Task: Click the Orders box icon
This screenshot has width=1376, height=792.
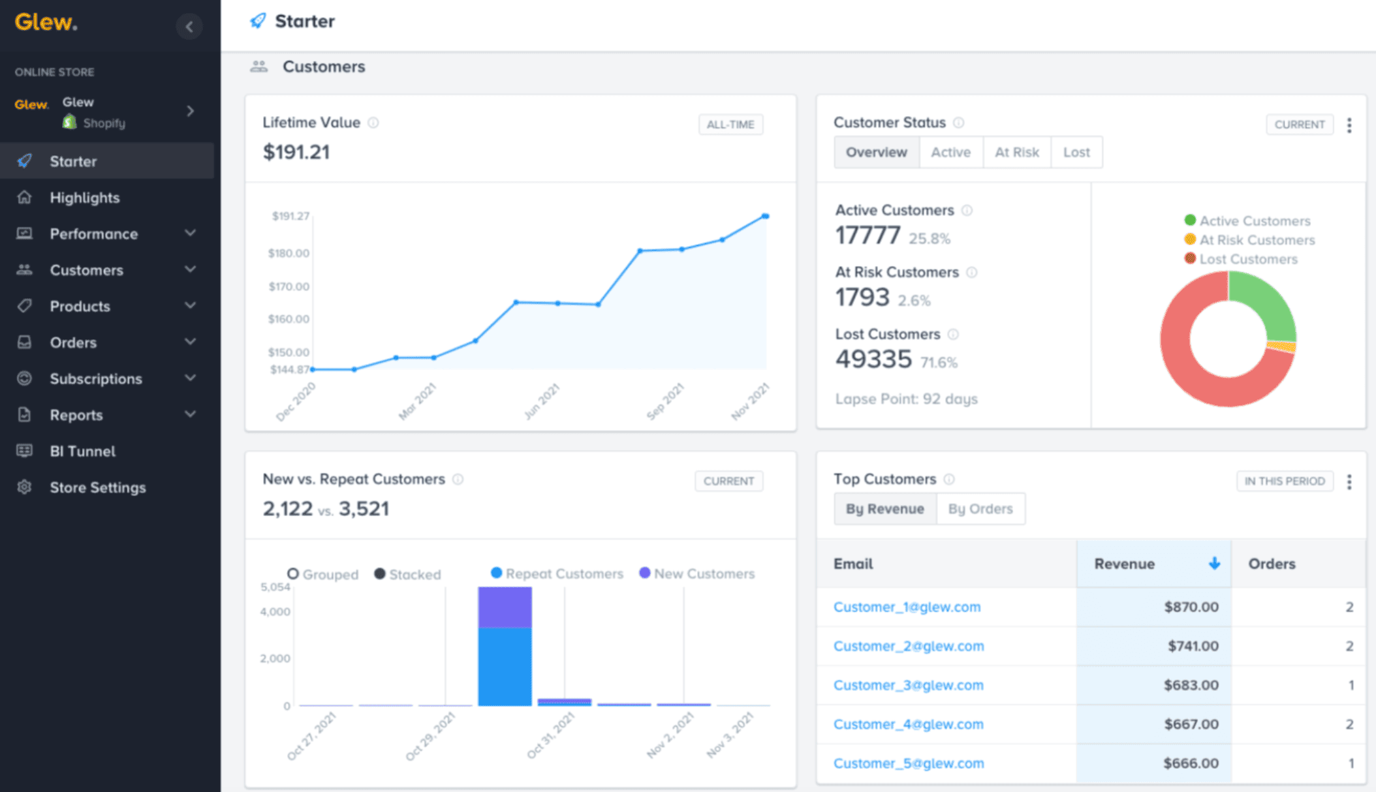Action: [25, 341]
